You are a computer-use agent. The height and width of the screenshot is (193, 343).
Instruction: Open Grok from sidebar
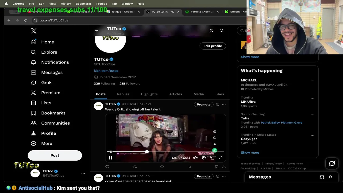41,83
